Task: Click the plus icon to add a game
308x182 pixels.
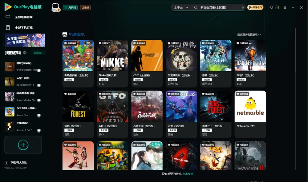Action: 23,145
